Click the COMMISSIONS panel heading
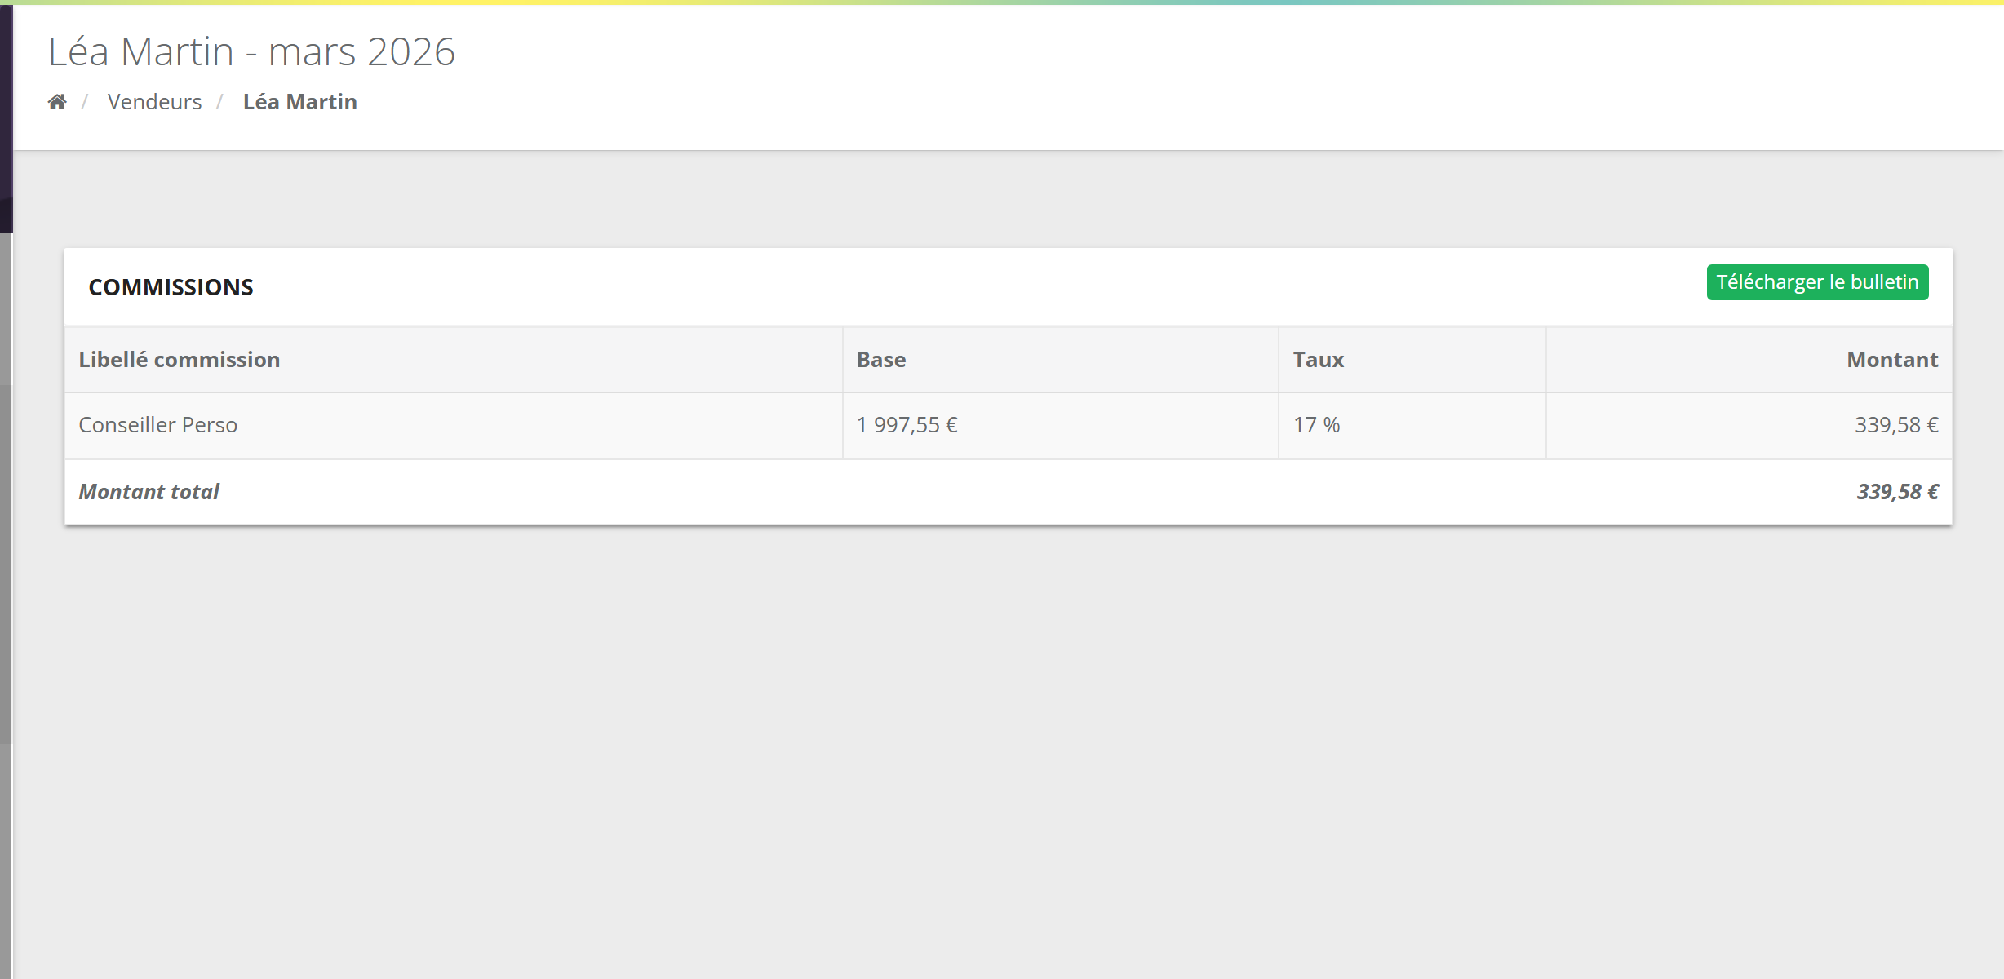Viewport: 2004px width, 979px height. click(171, 287)
